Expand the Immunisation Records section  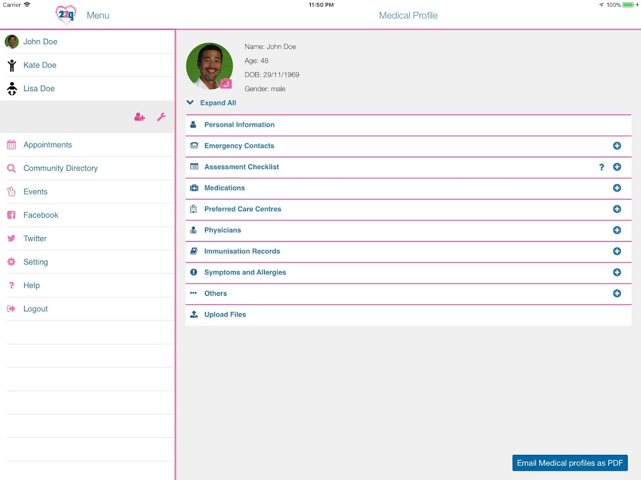(408, 251)
